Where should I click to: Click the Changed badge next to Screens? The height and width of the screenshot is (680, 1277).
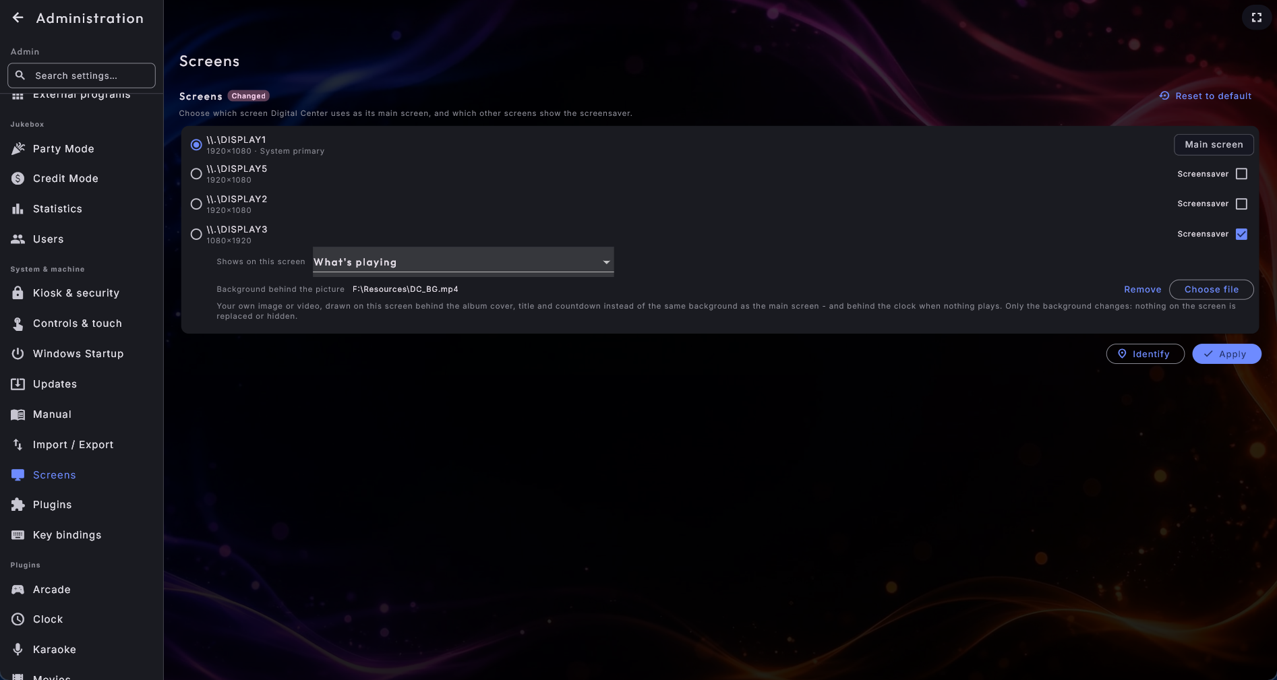coord(248,96)
